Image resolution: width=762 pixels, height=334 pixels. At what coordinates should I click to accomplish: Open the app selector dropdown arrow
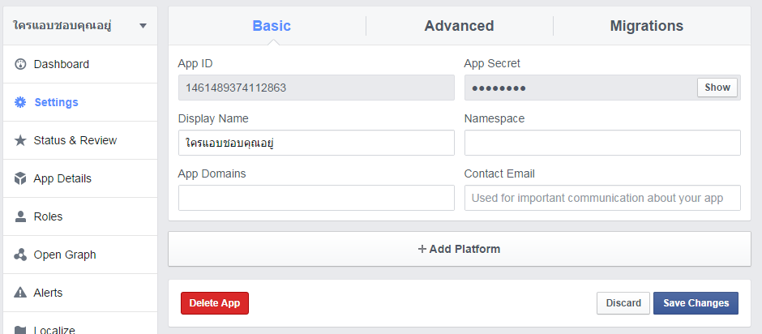[143, 26]
